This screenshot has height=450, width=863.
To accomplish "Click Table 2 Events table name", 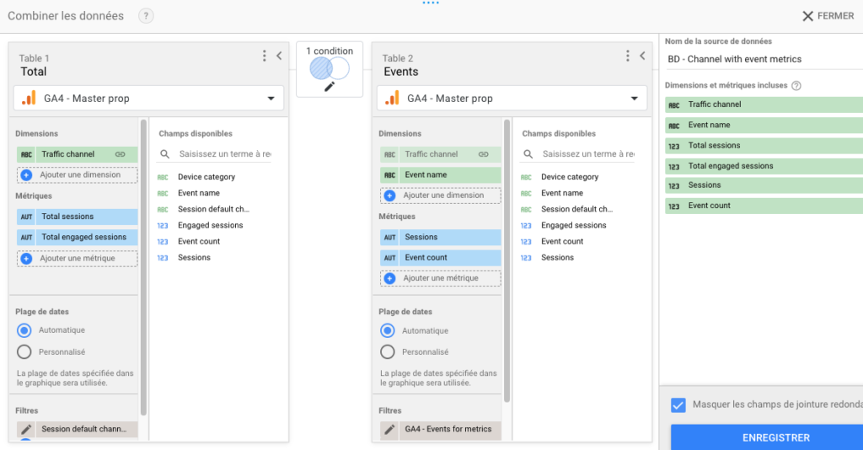I will click(x=400, y=72).
